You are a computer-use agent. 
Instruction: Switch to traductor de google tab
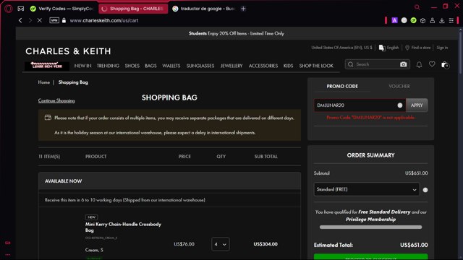point(204,9)
